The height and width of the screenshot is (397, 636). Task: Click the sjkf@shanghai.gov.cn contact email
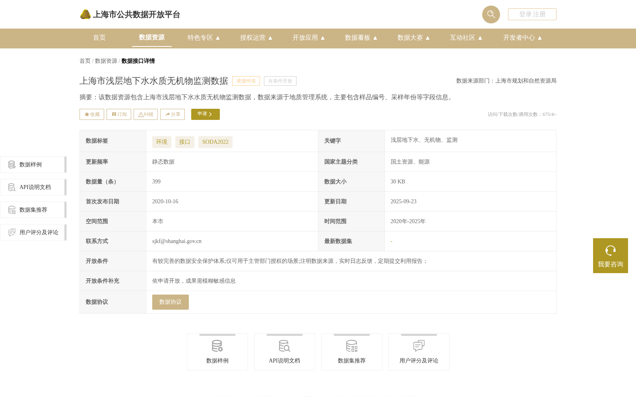(x=177, y=241)
